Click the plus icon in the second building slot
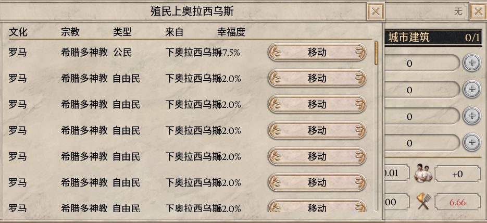Image resolution: width=487 pixels, height=223 pixels. pos(472,90)
